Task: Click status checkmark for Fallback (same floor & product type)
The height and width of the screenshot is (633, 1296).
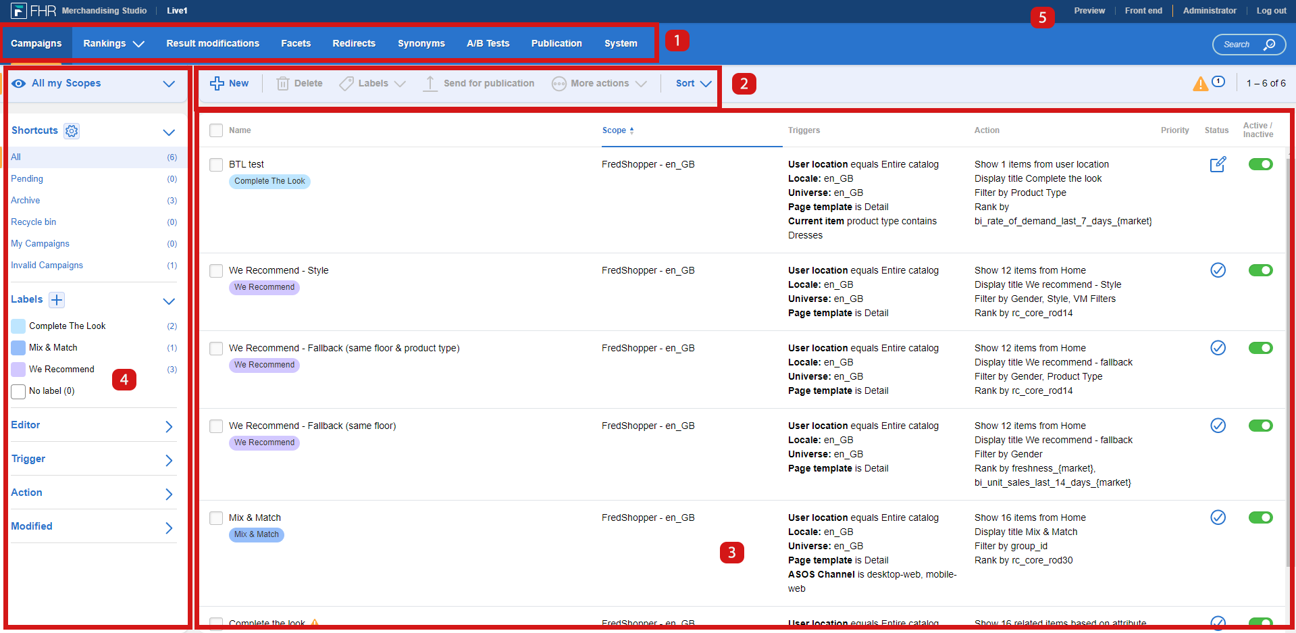Action: [x=1218, y=348]
